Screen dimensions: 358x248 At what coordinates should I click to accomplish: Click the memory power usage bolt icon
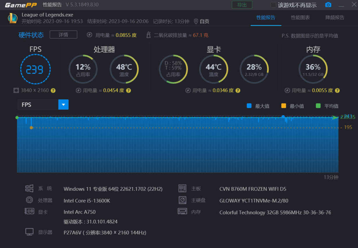tap(287, 90)
